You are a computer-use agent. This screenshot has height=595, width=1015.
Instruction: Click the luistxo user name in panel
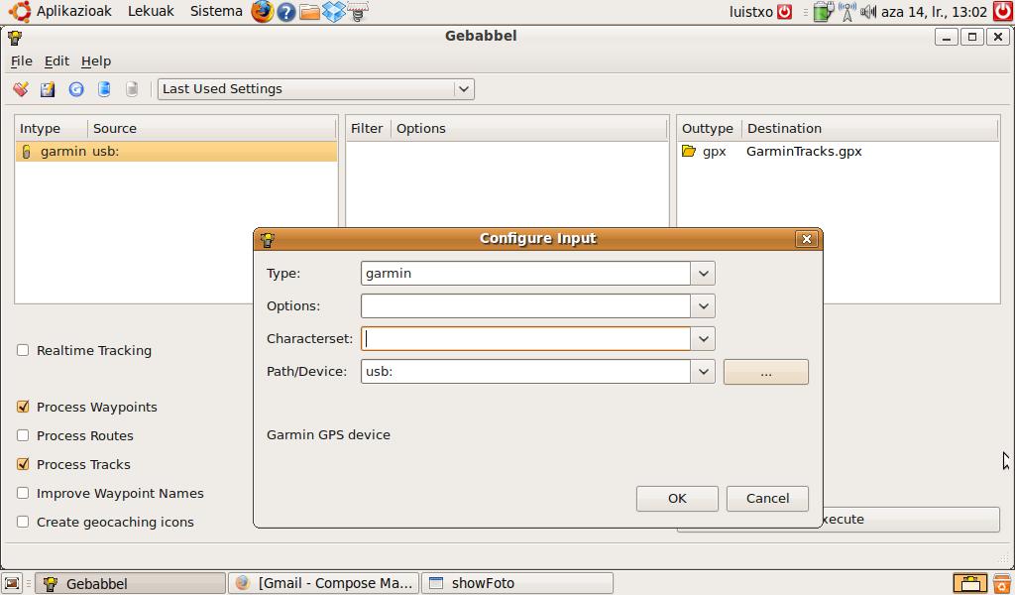pyautogui.click(x=751, y=12)
